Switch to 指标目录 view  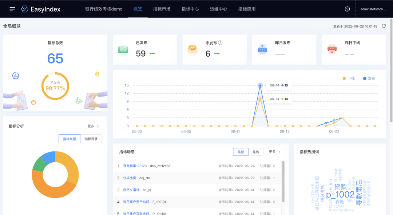91,139
